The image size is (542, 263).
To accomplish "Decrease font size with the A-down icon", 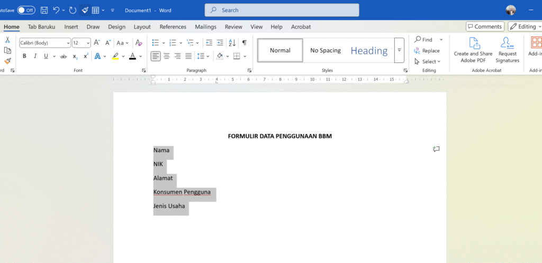I will pos(108,43).
